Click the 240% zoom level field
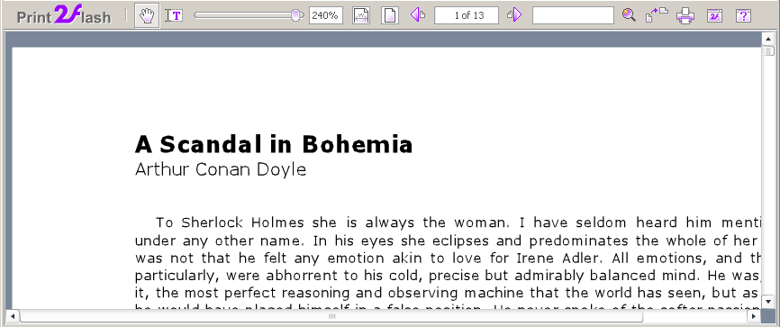The image size is (780, 327). tap(325, 15)
